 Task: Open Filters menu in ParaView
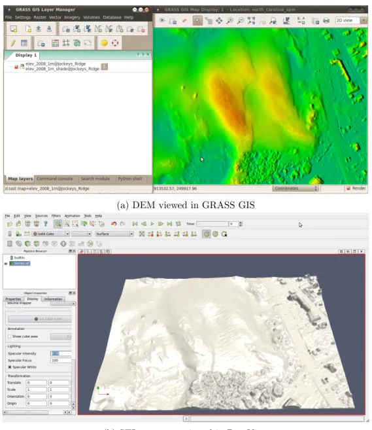point(56,216)
